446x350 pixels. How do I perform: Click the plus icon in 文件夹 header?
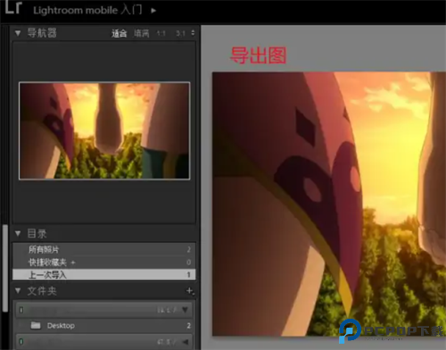(190, 291)
